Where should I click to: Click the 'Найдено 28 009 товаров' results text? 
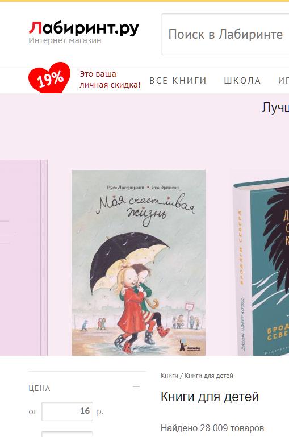[x=212, y=428]
